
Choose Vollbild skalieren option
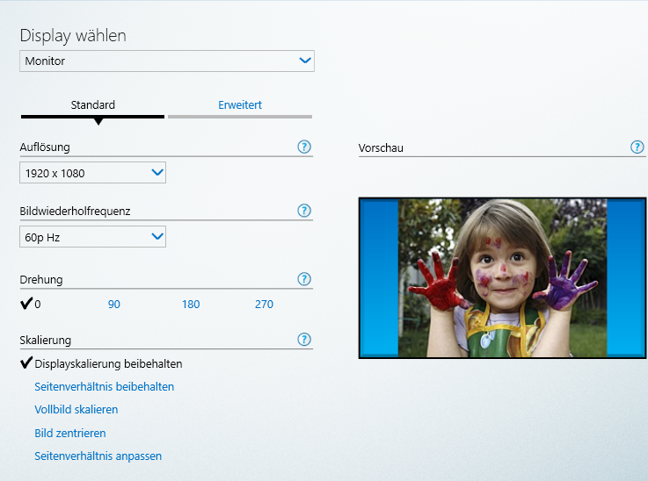click(76, 410)
